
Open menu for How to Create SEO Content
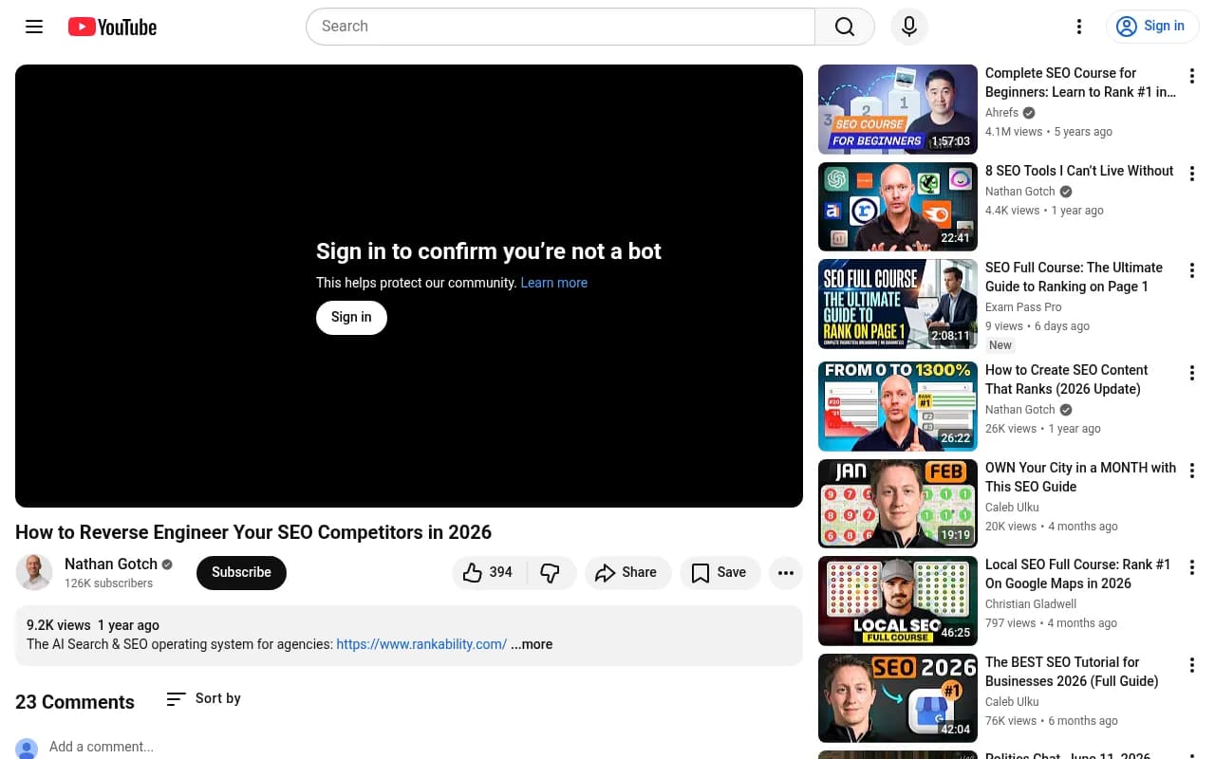point(1192,373)
